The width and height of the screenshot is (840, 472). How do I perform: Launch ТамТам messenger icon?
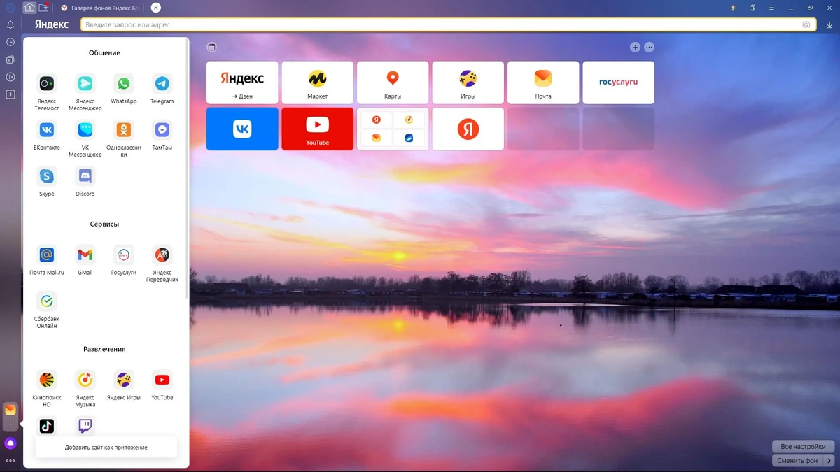pyautogui.click(x=162, y=130)
